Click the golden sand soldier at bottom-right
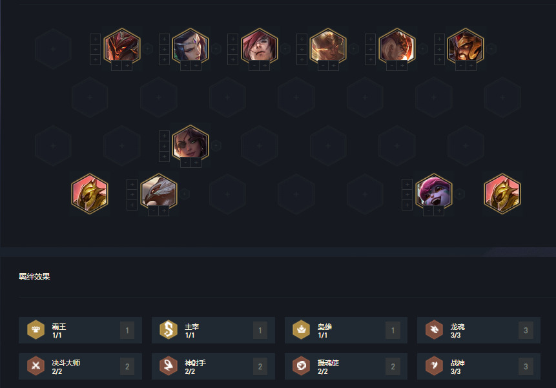This screenshot has height=388, width=556. 502,194
